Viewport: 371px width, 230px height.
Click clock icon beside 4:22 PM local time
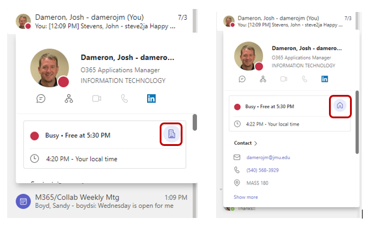click(237, 124)
